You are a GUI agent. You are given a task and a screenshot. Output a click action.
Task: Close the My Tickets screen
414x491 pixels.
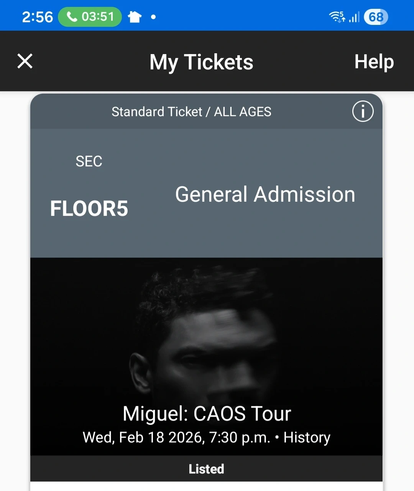[x=25, y=61]
